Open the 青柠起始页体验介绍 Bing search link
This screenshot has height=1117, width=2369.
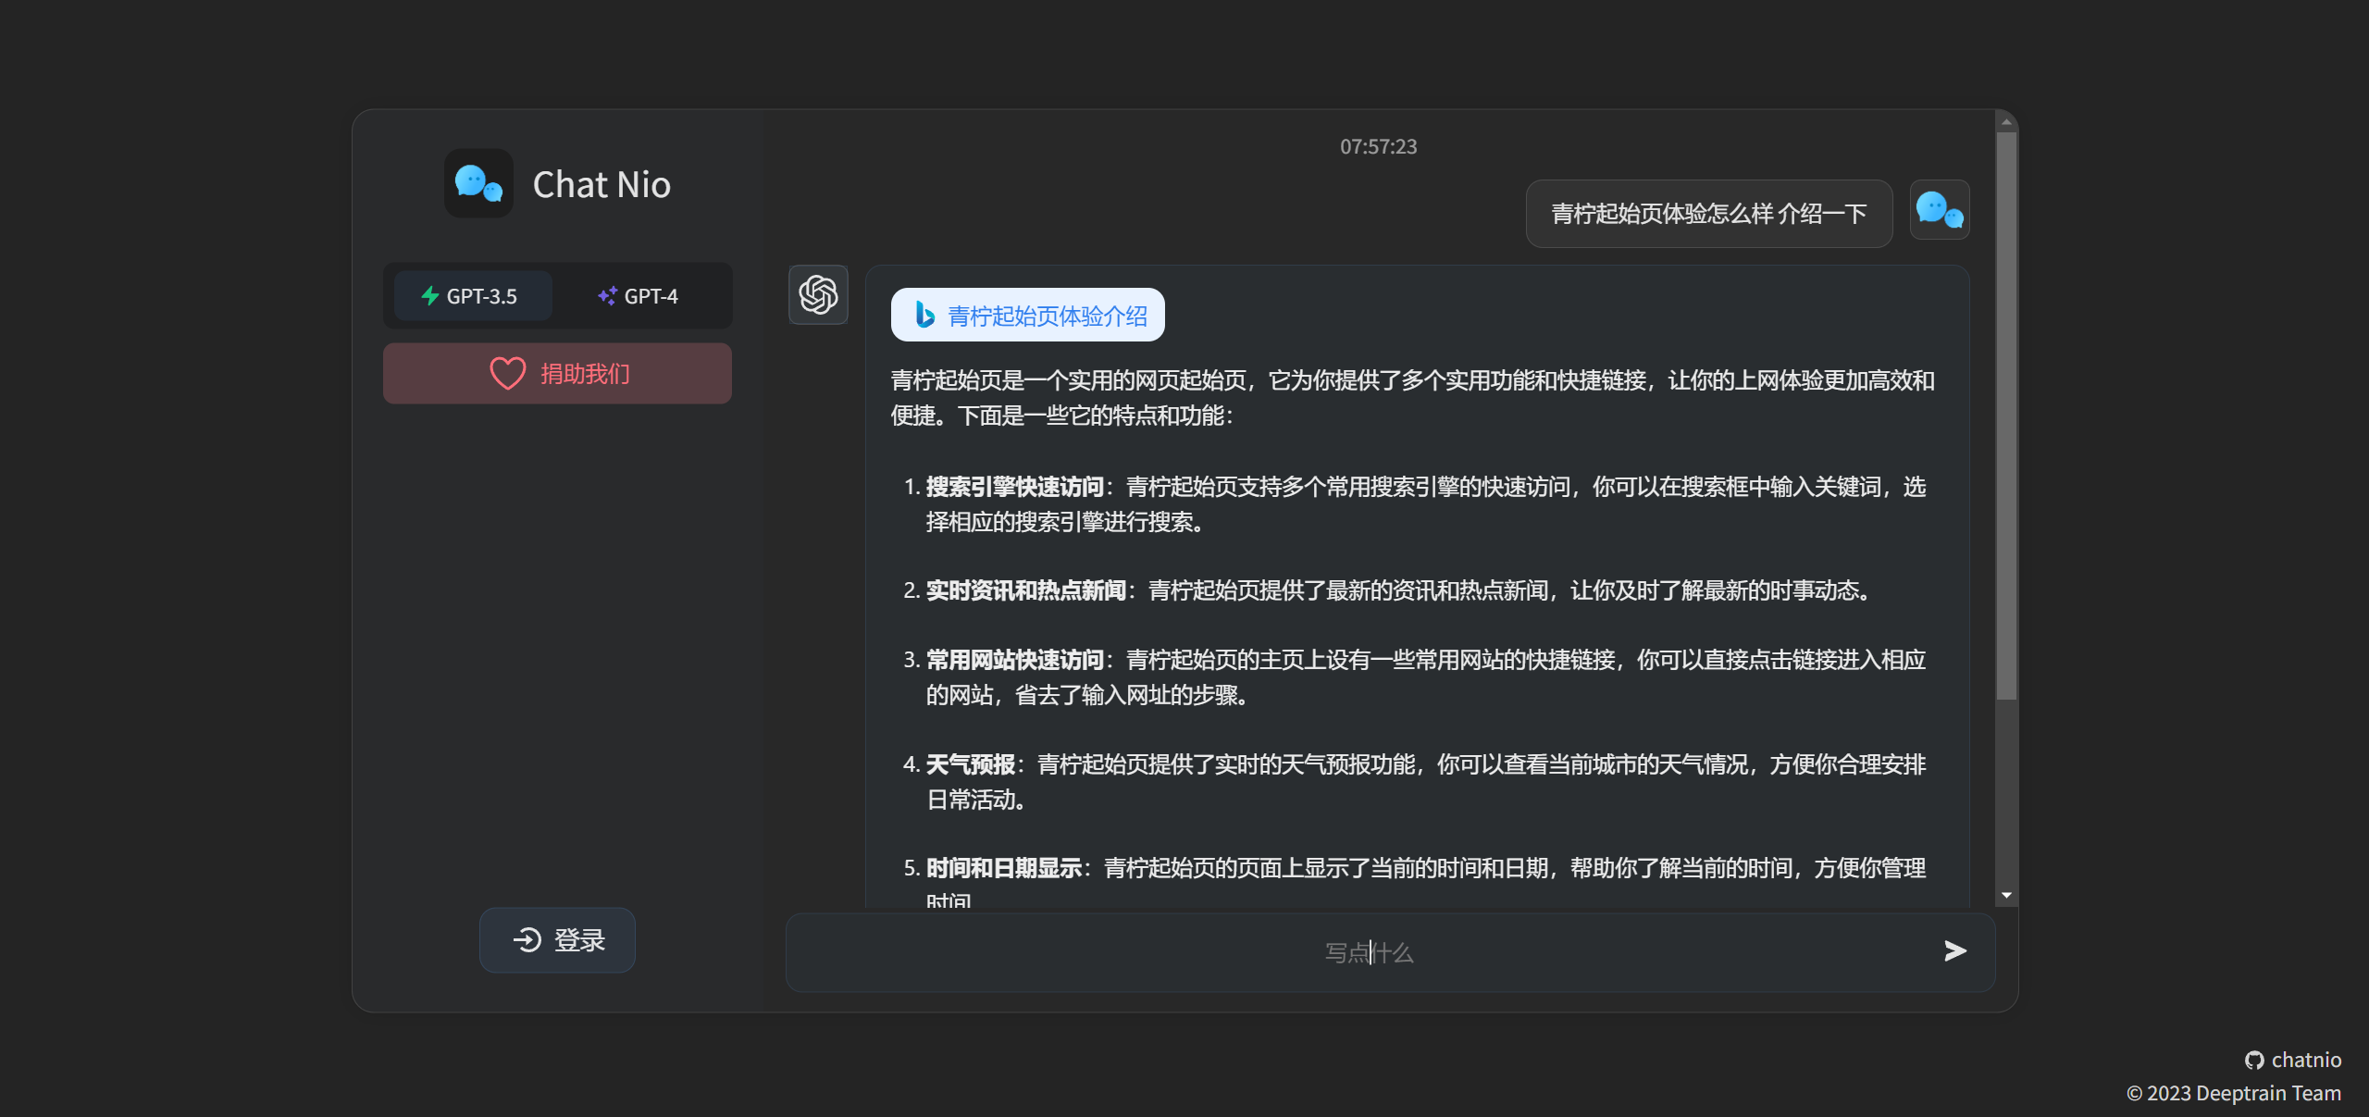pos(1027,316)
